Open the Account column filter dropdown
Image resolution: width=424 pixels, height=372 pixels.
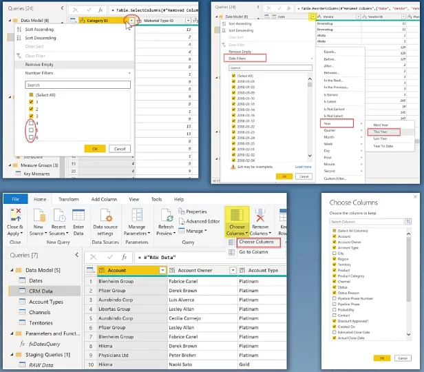162,270
